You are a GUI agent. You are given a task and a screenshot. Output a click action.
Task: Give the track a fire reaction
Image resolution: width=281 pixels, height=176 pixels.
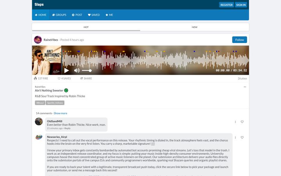41,79
